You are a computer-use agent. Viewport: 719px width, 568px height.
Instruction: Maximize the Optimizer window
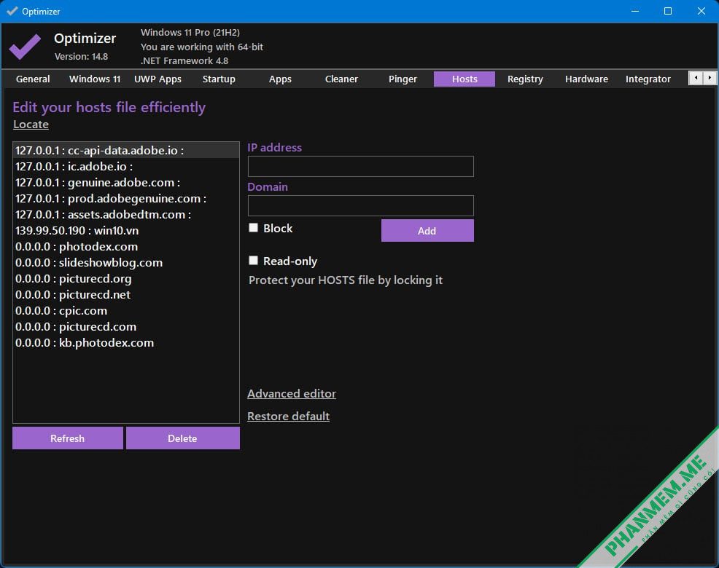(x=668, y=11)
